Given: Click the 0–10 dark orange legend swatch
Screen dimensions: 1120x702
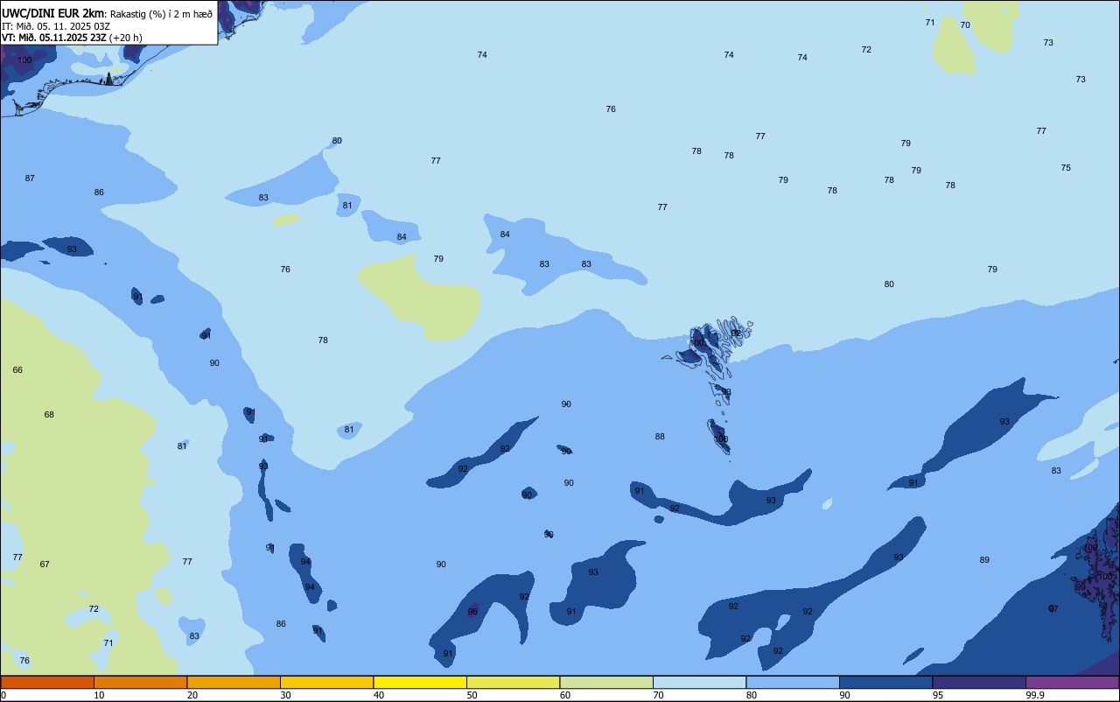Looking at the screenshot, I should coord(47,682).
